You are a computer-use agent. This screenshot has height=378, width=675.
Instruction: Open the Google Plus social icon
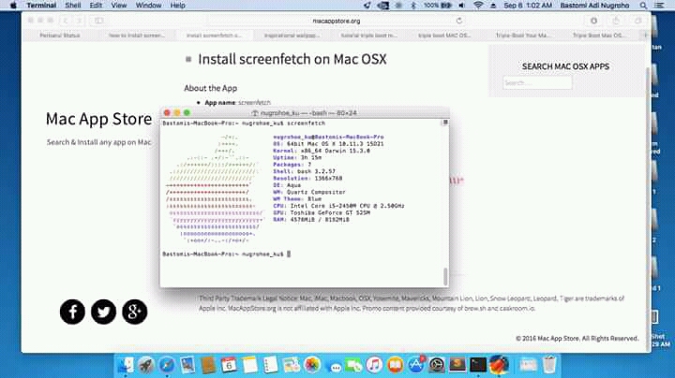tap(134, 312)
